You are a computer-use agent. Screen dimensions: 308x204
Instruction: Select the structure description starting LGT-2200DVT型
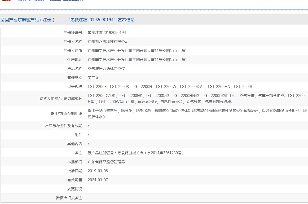[x=196, y=99]
